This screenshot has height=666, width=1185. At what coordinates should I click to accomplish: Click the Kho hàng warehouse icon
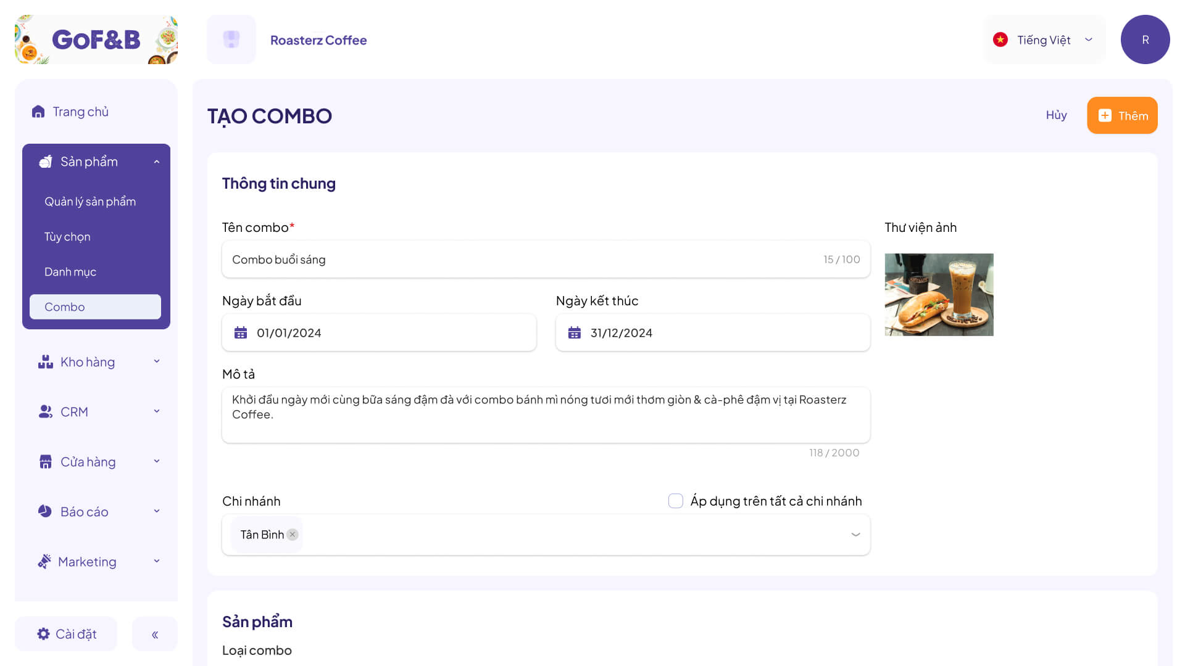(45, 362)
